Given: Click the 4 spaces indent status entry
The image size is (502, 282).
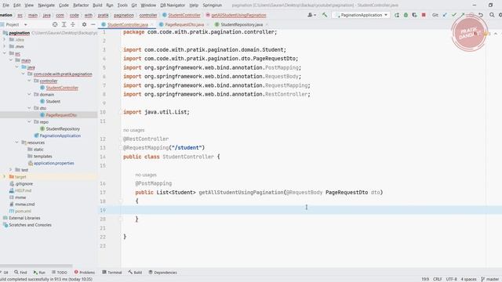Looking at the screenshot, I should [468, 279].
